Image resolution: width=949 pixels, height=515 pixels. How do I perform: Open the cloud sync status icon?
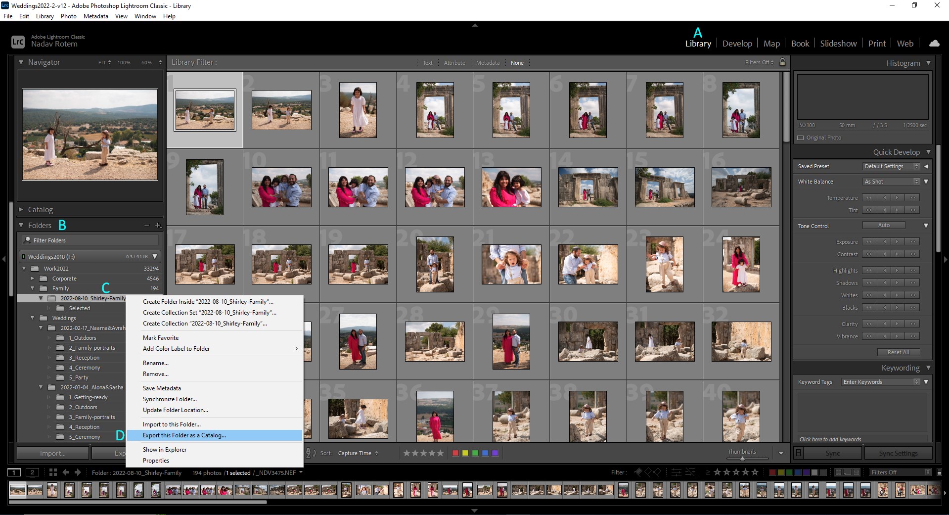934,44
